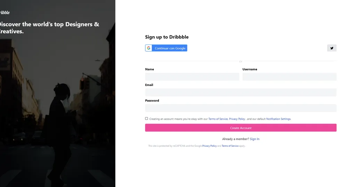Click the Twitter bird icon button
356x187 pixels.
pos(332,48)
